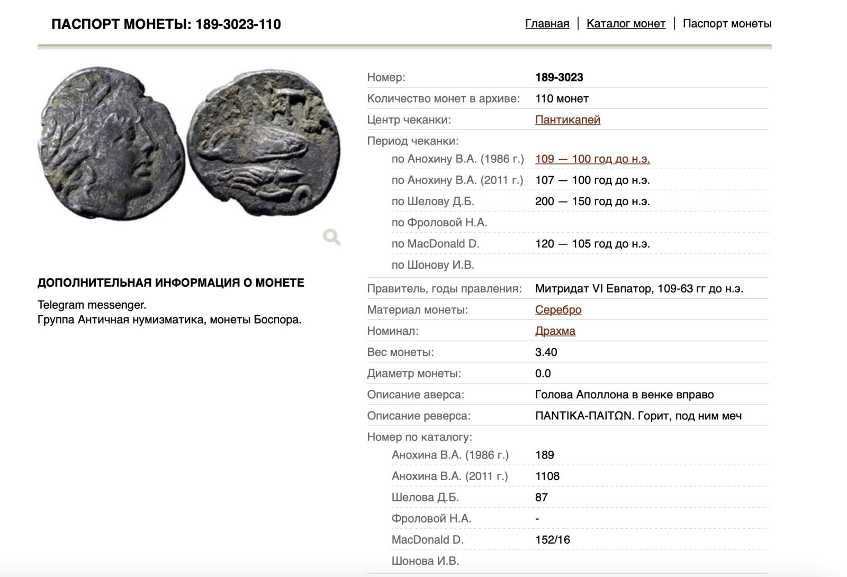Open the Каталог монет link

(626, 24)
